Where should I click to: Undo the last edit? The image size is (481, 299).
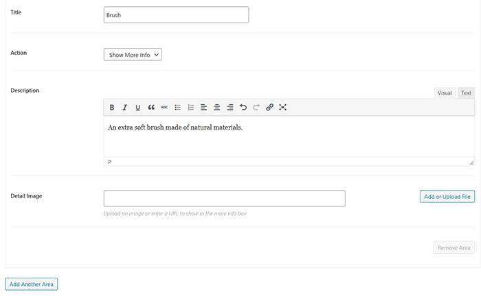[x=243, y=108]
